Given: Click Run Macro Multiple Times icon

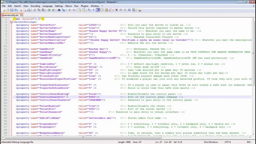Looking at the screenshot, I should (x=129, y=10).
